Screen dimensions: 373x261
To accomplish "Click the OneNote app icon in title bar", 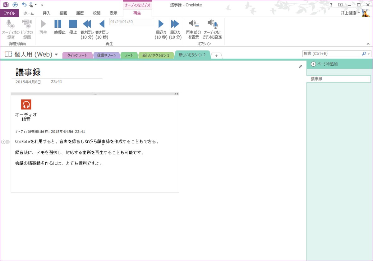I will (6, 5).
